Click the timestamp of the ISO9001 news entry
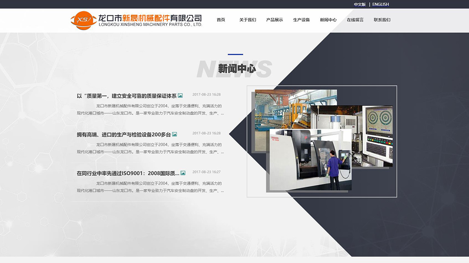The height and width of the screenshot is (263, 469). [x=207, y=172]
